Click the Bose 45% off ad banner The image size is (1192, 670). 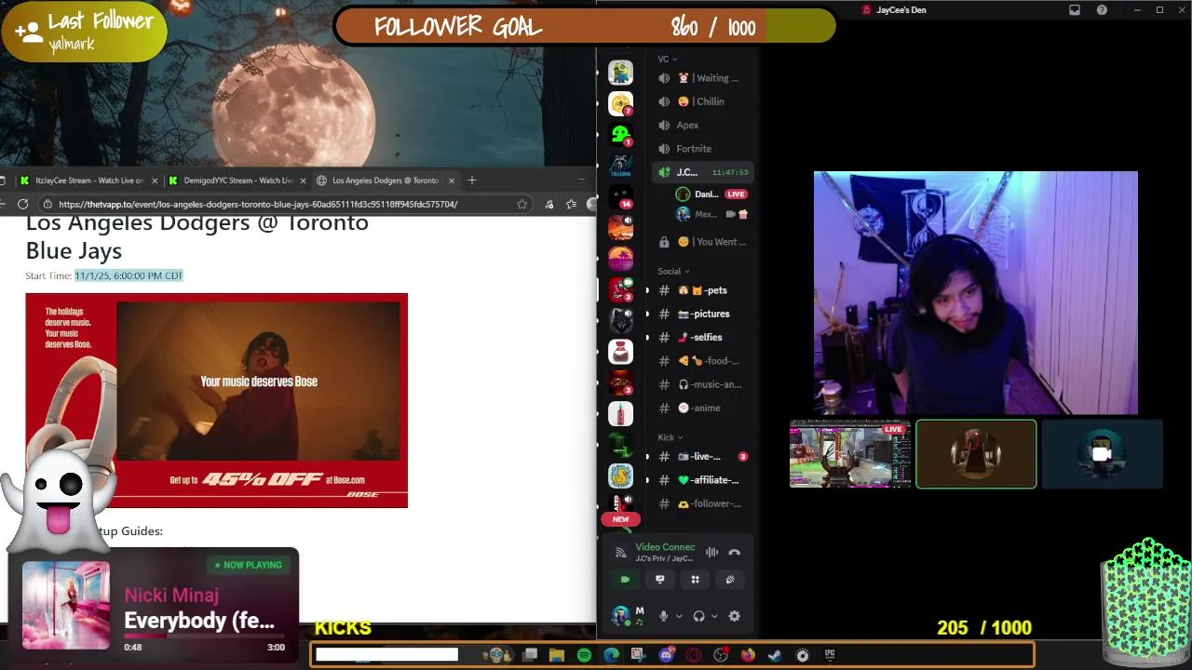216,400
